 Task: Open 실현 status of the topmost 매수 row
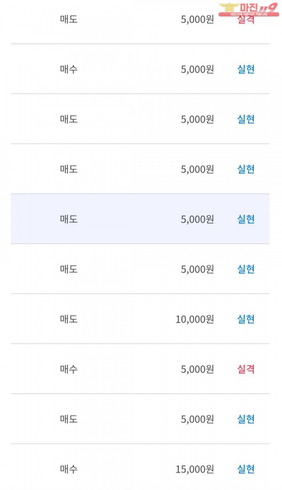tap(246, 69)
